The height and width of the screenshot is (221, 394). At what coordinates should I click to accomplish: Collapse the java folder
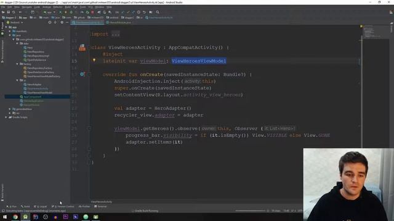tap(10, 36)
